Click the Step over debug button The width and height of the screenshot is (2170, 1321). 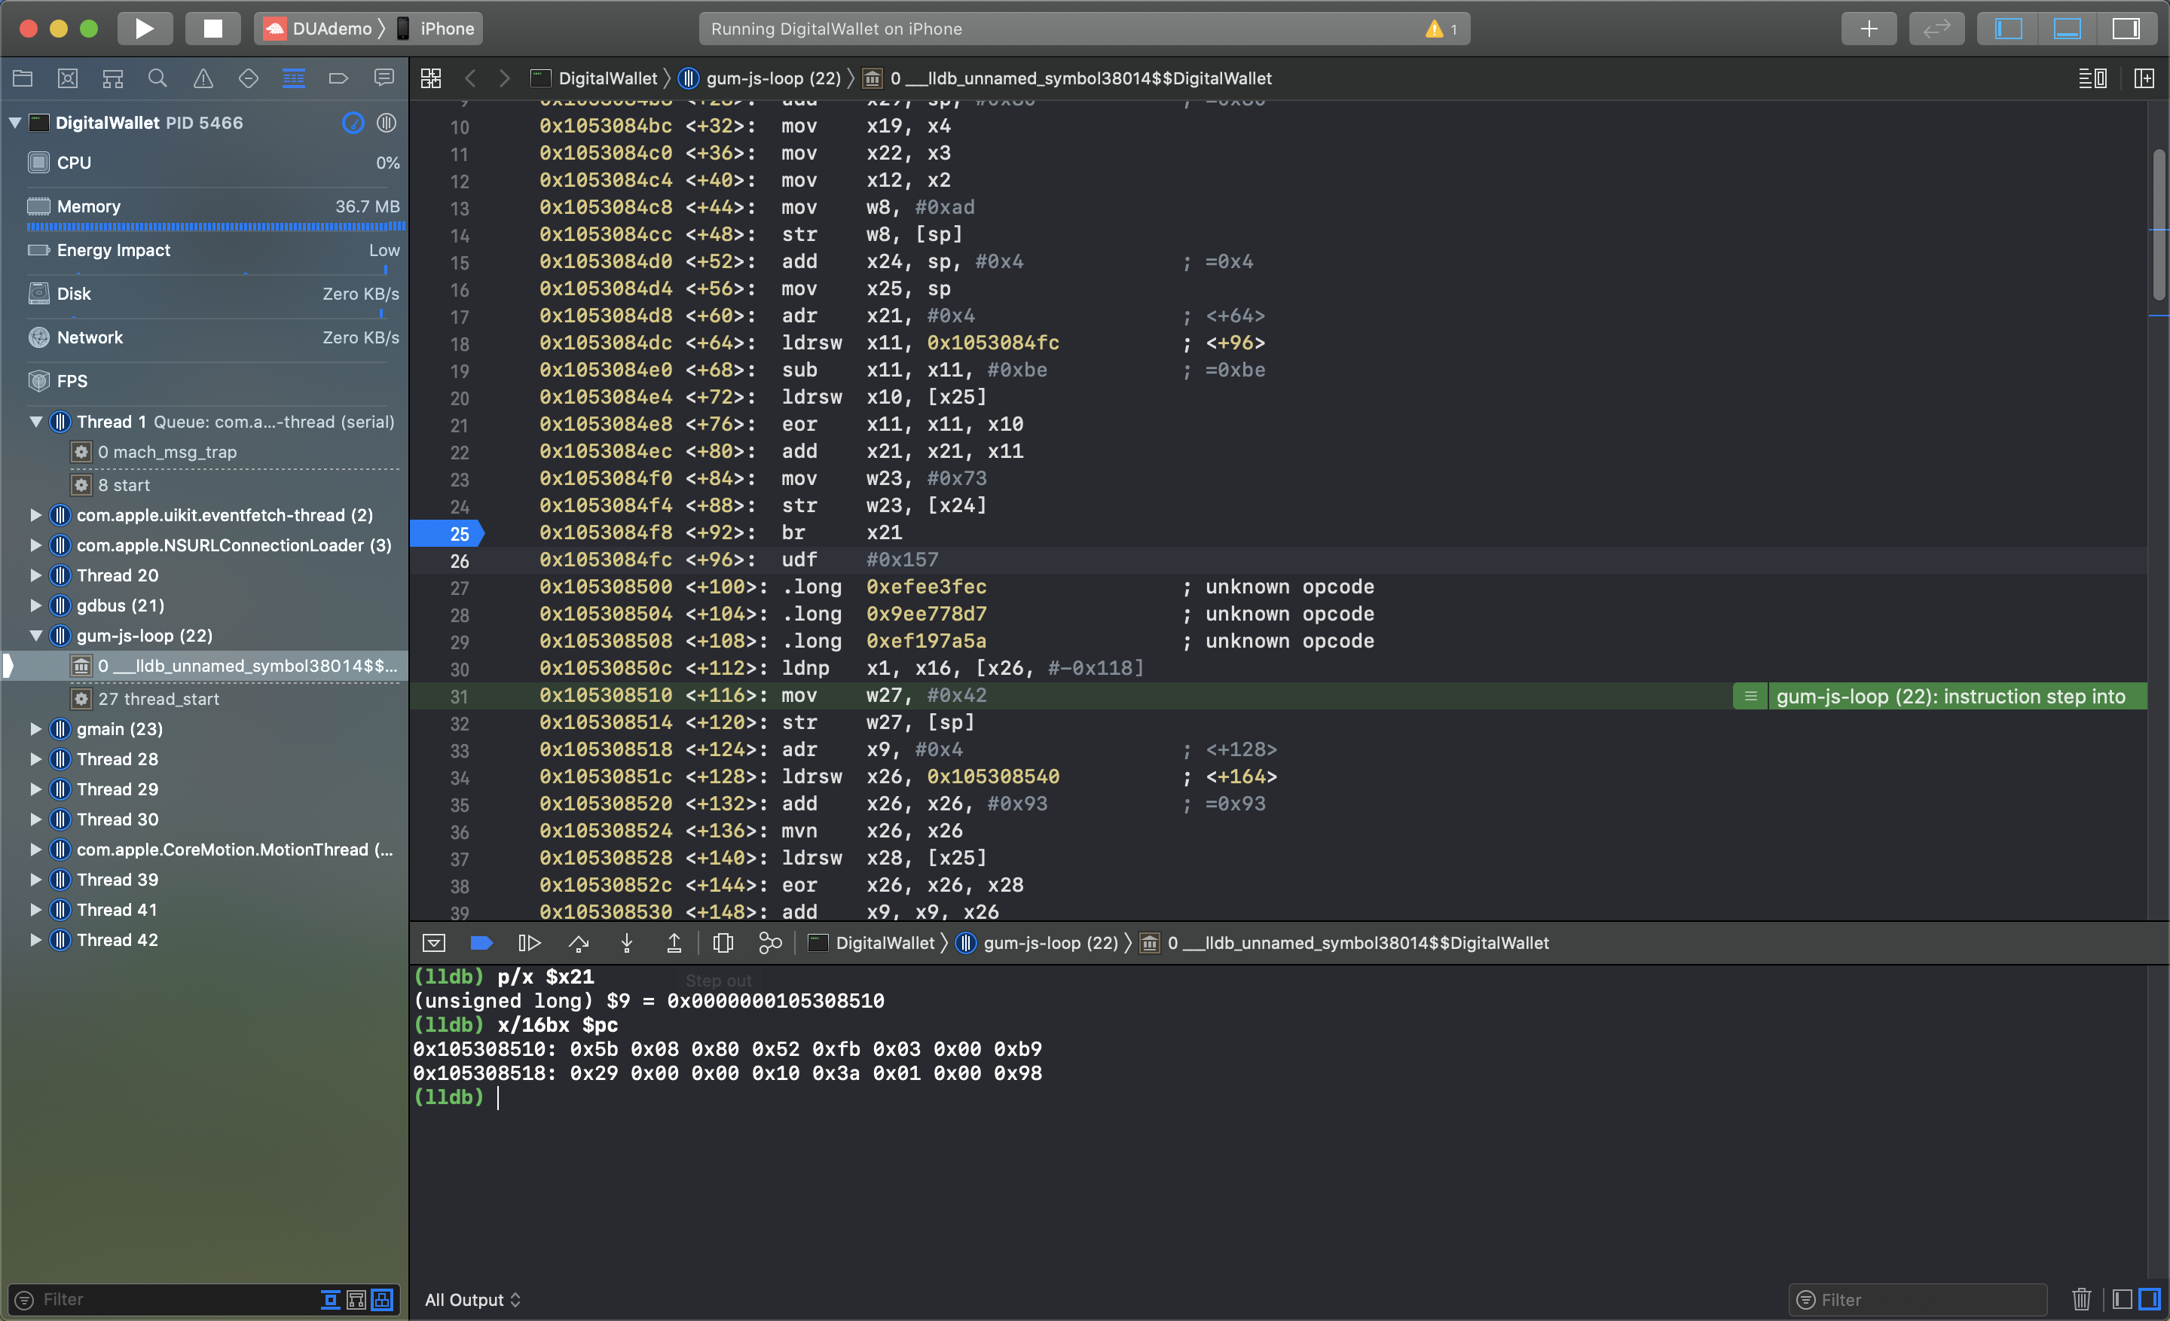tap(579, 944)
